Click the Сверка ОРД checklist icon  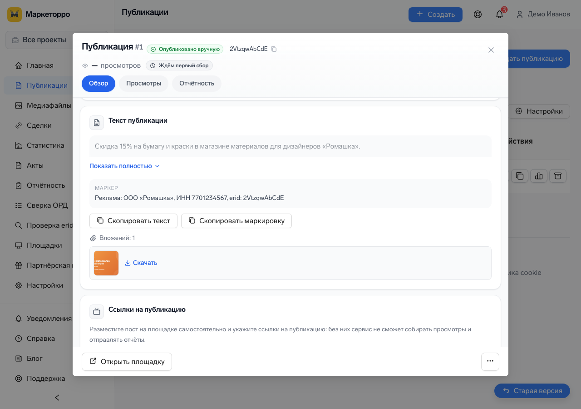pyautogui.click(x=19, y=205)
